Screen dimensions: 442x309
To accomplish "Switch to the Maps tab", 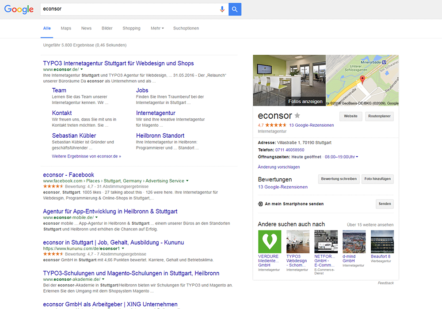I will [66, 28].
